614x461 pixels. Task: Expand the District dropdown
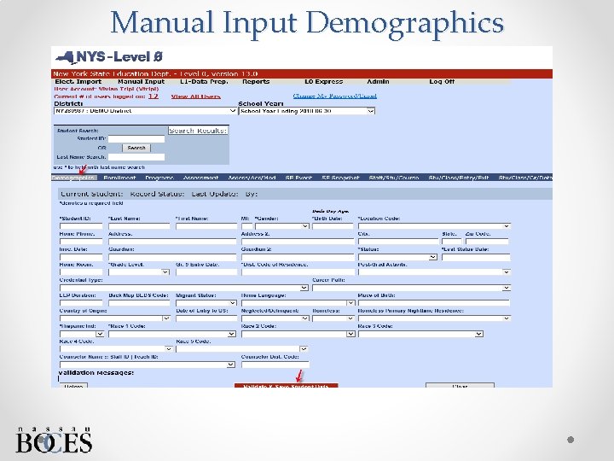pyautogui.click(x=145, y=111)
